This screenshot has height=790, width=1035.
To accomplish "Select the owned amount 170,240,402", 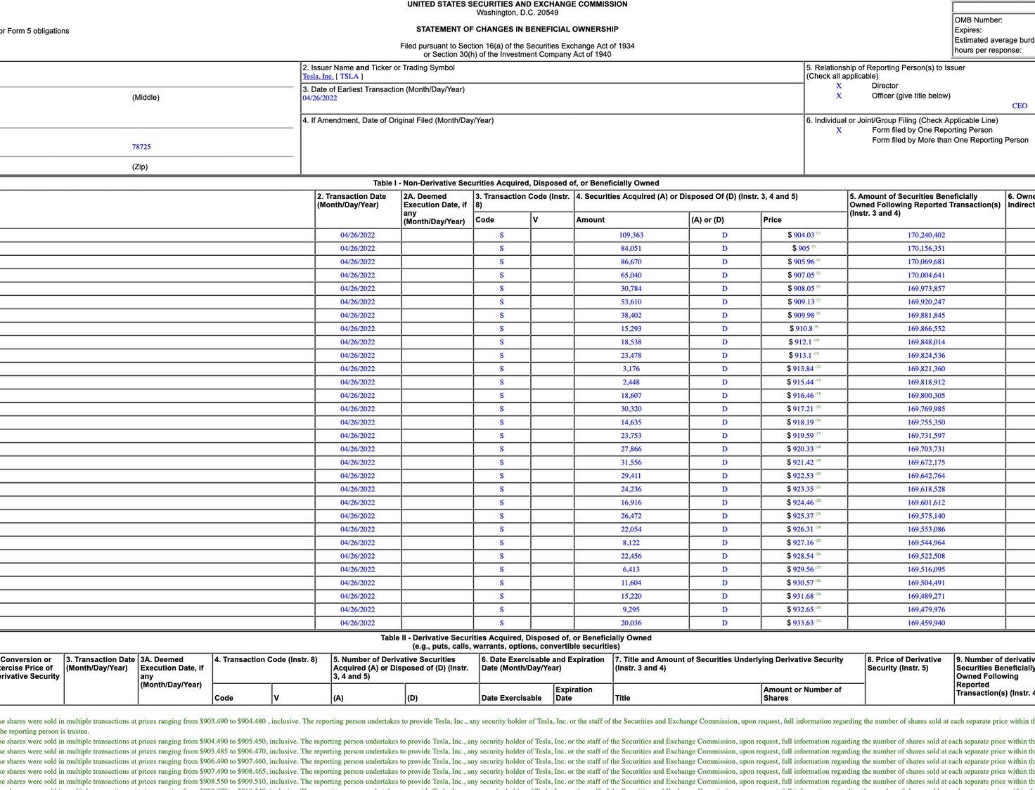I will [926, 235].
